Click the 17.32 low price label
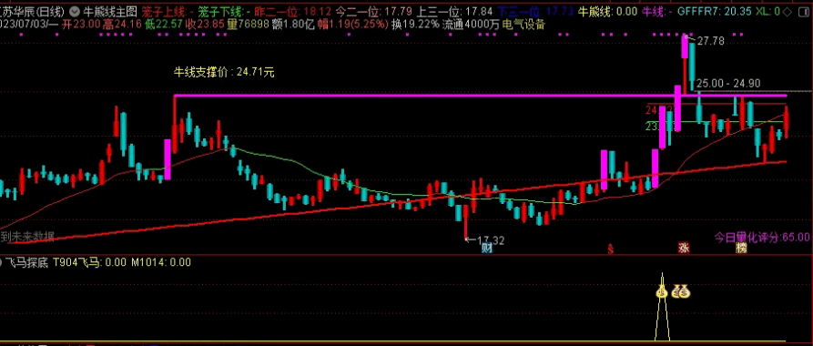813x346 pixels. tap(491, 240)
